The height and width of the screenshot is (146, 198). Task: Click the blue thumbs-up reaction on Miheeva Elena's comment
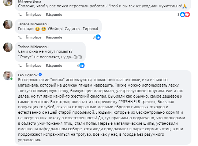(x=183, y=15)
